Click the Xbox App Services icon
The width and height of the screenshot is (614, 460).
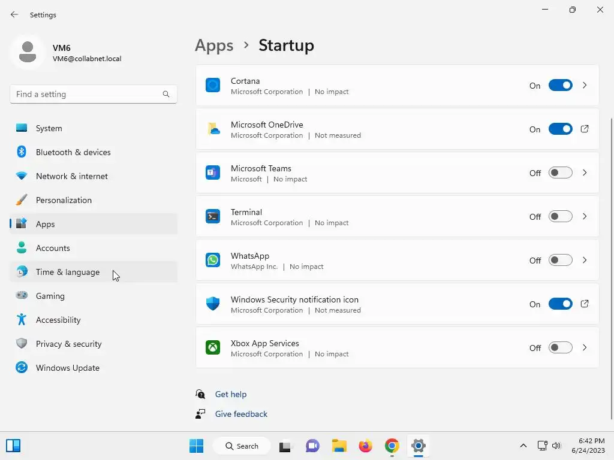coord(213,348)
